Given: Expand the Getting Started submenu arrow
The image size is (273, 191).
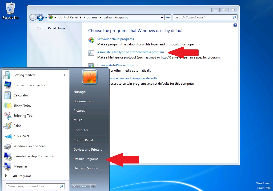Looking at the screenshot, I should (65, 75).
